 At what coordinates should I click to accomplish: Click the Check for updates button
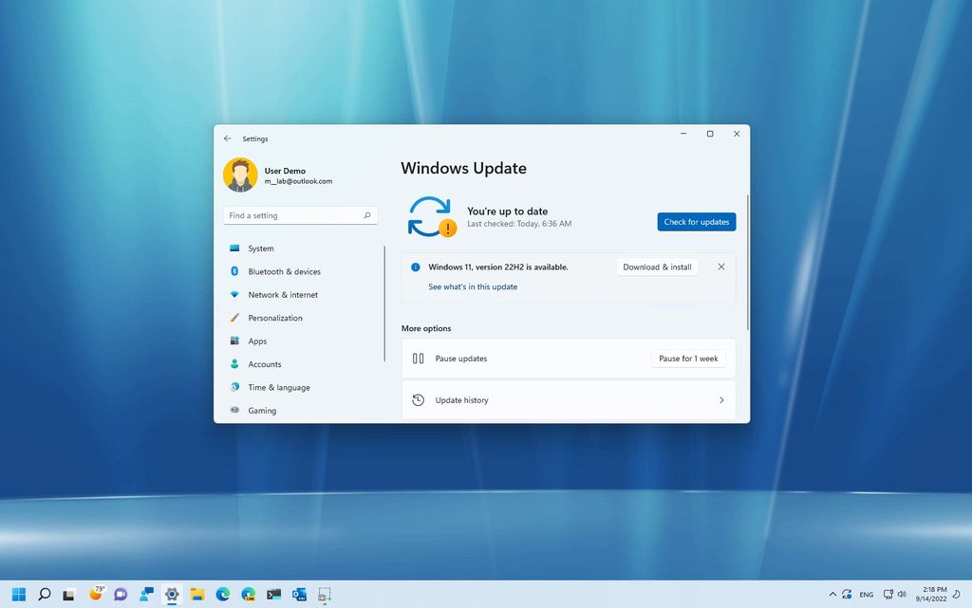[696, 221]
